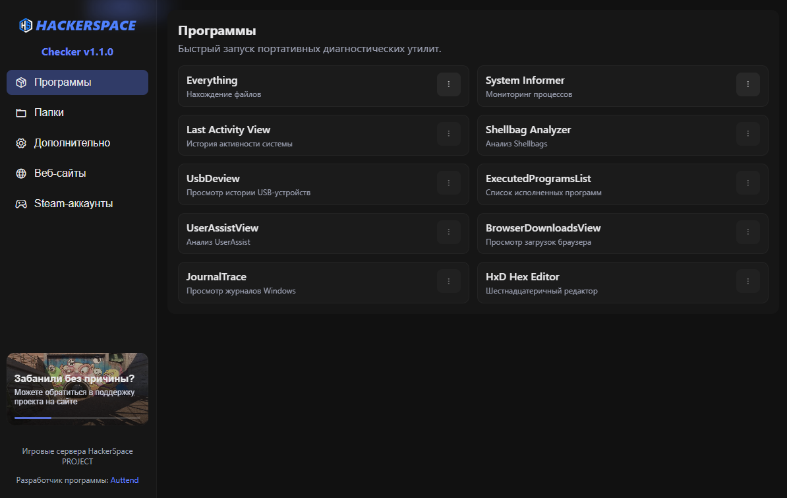Open the three-dot menu for Everything
This screenshot has height=498, width=787.
[449, 84]
